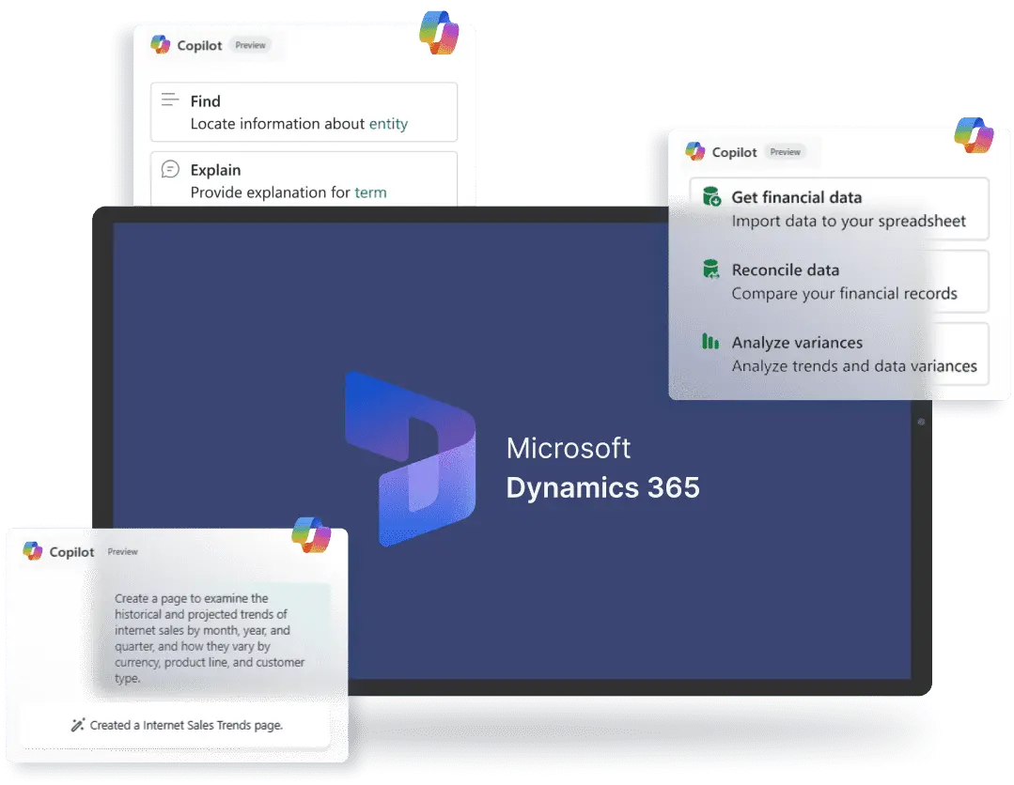This screenshot has height=785, width=1014.
Task: Click the green 'term' placeholder link
Action: tap(370, 192)
